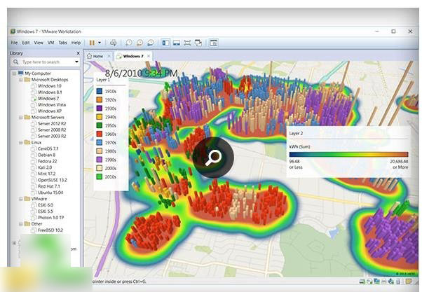Image resolution: width=422 pixels, height=292 pixels.
Task: Open the library search dropdown arrow
Action: tap(76, 62)
